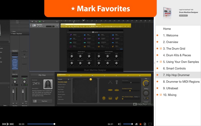Click the yellow XY pad puck in the video

click(91, 79)
